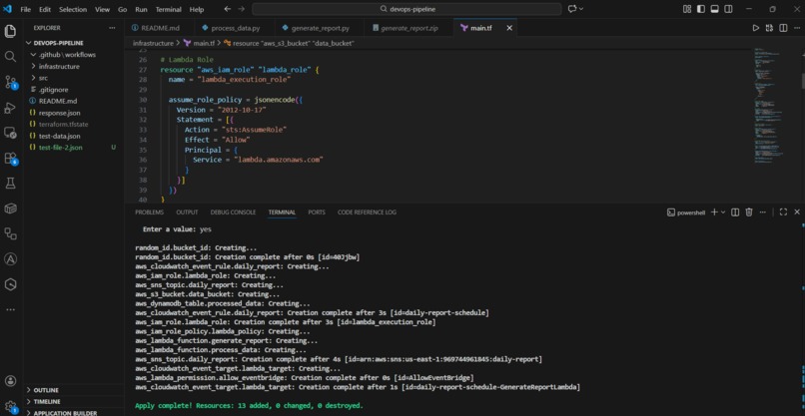Open Manage gear icon
The width and height of the screenshot is (805, 416).
(x=10, y=406)
